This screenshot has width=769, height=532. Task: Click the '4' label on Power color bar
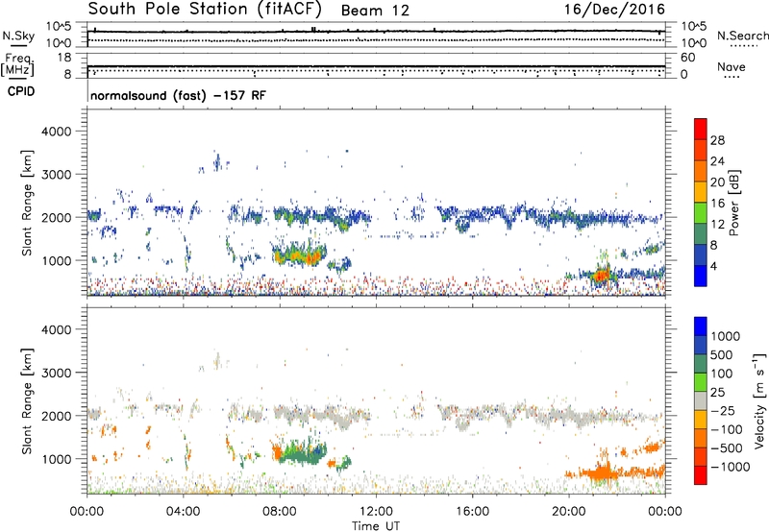pos(713,267)
